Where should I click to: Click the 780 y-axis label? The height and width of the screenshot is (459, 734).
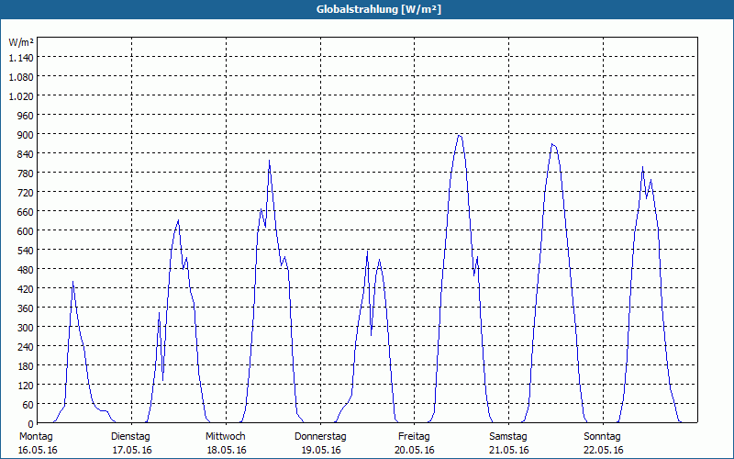coord(26,174)
